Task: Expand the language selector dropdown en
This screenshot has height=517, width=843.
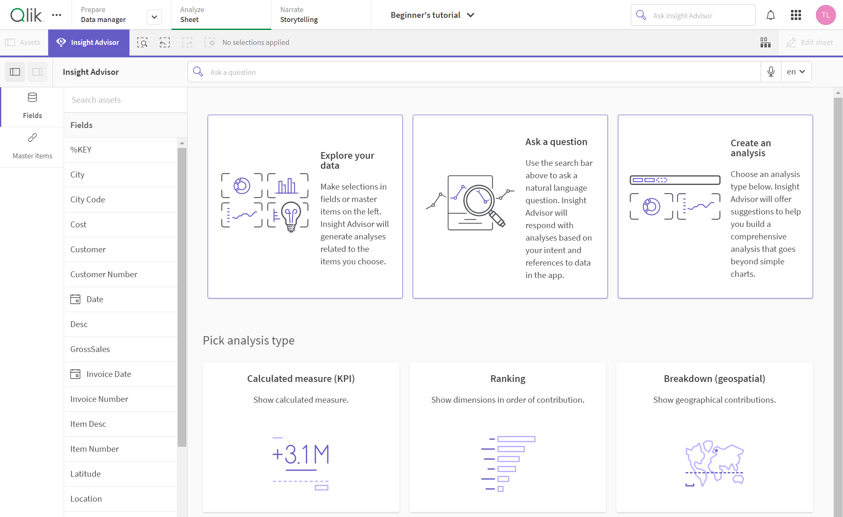Action: 796,71
